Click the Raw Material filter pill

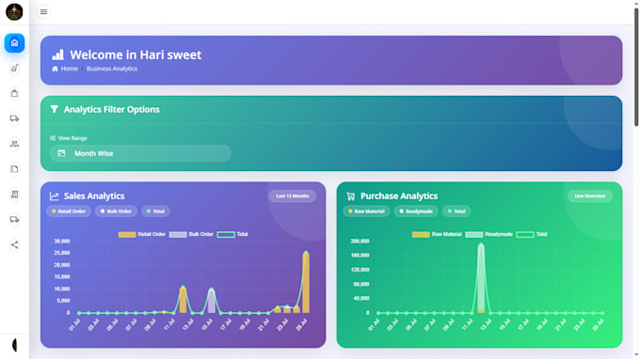coord(366,211)
